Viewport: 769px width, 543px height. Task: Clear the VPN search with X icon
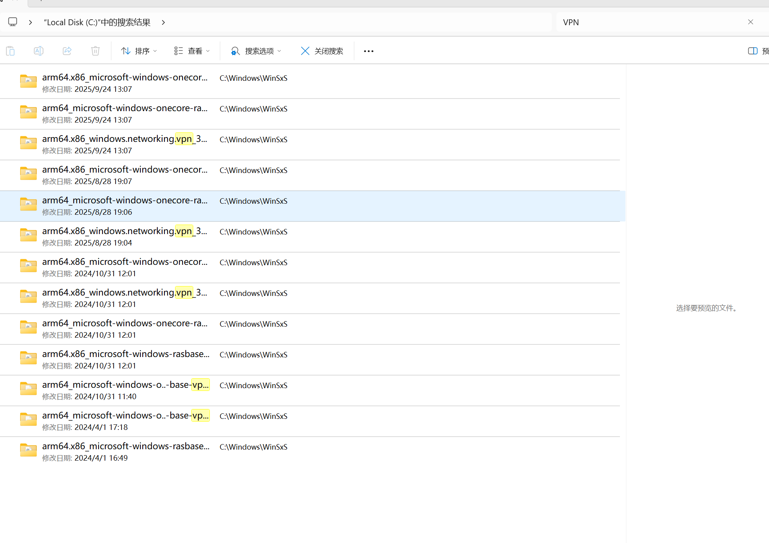[750, 22]
